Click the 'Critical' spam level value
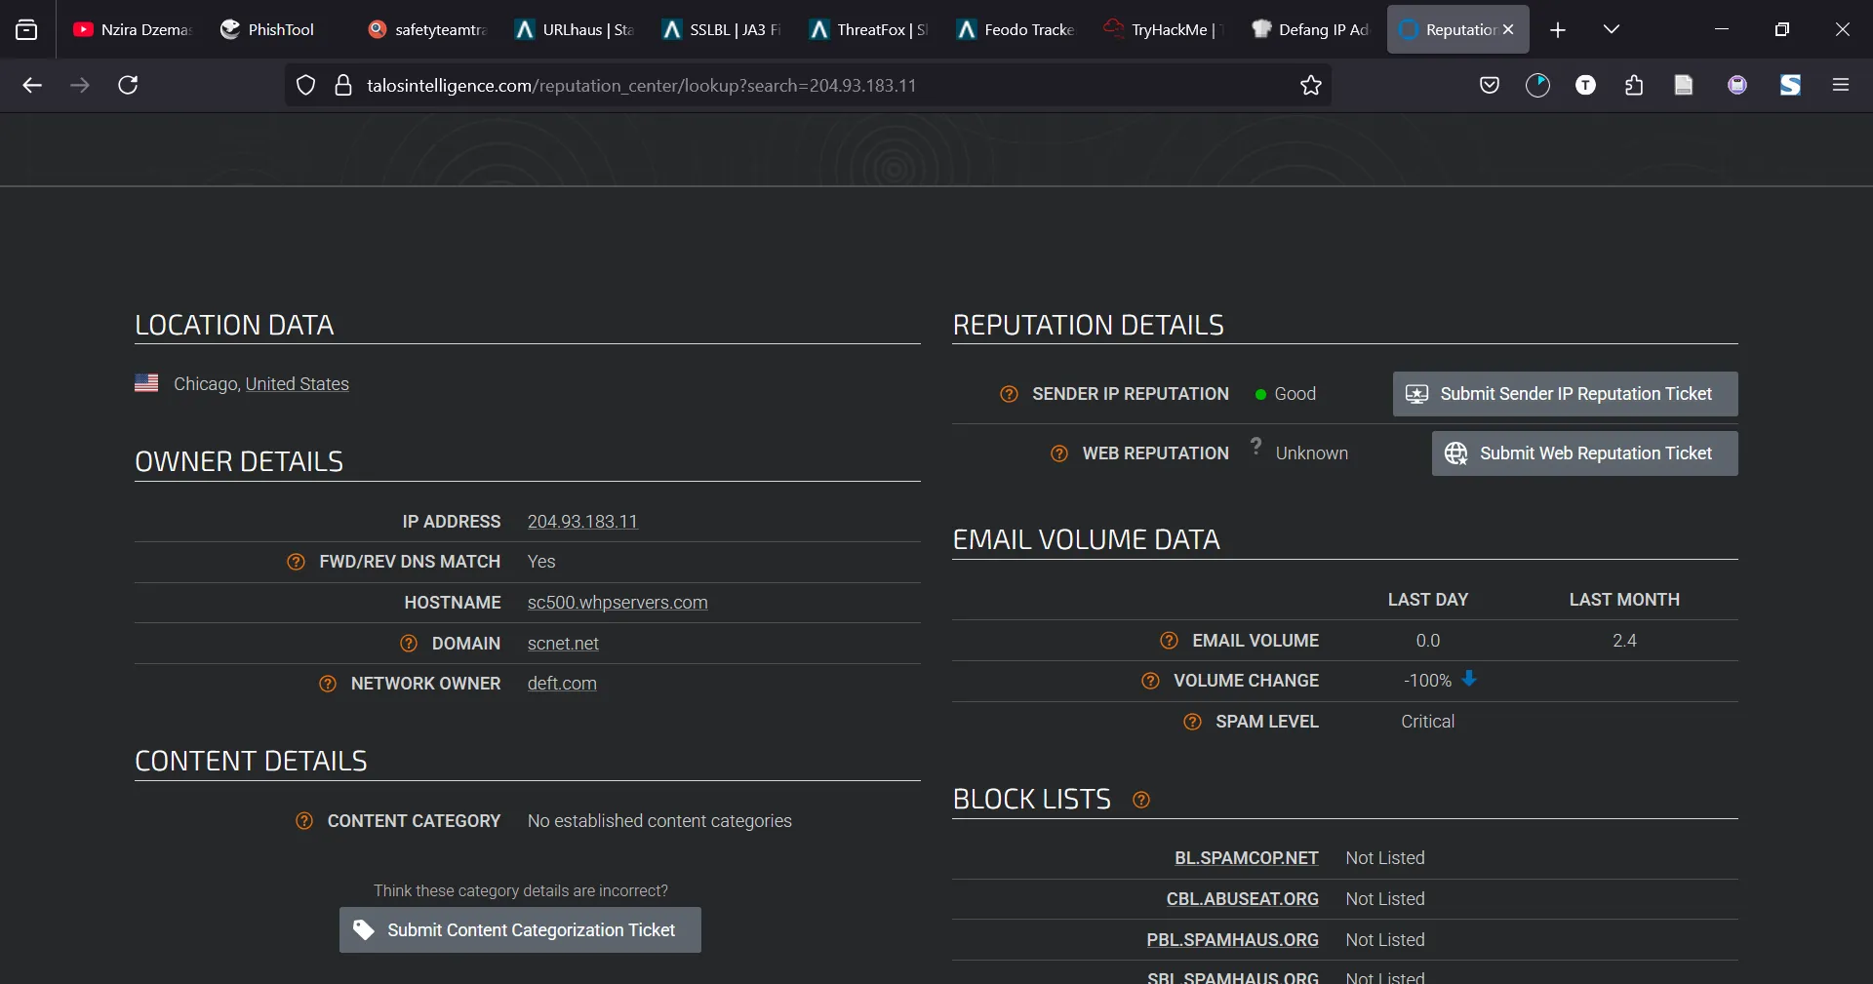Image resolution: width=1873 pixels, height=984 pixels. [1427, 722]
